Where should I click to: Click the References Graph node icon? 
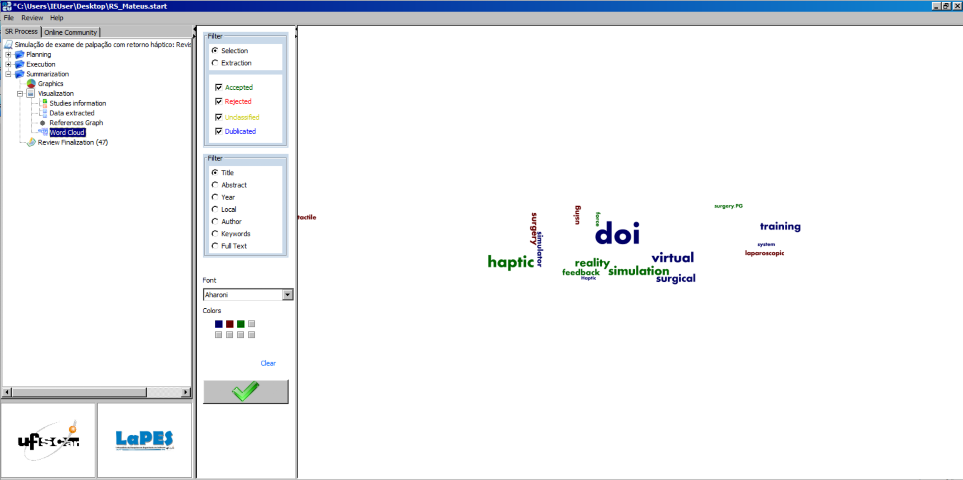(43, 123)
